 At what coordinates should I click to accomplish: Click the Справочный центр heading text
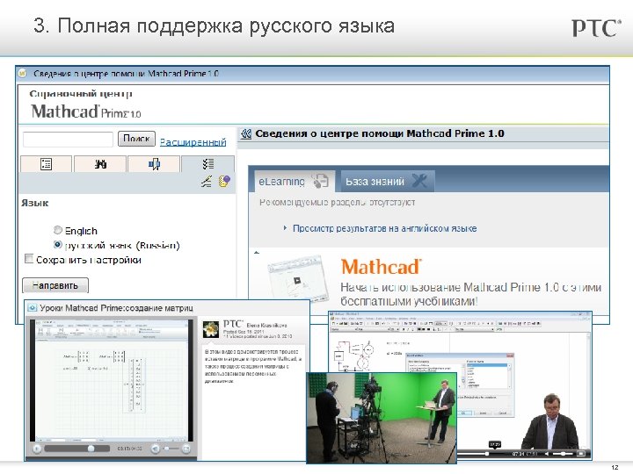[81, 94]
